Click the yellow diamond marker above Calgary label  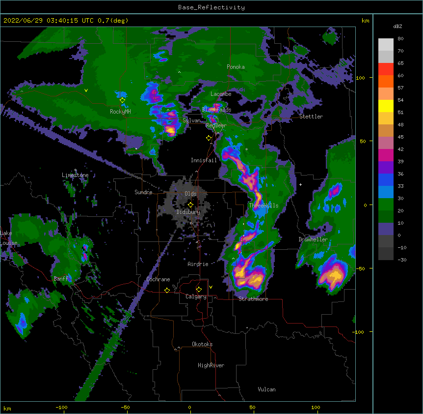(x=199, y=290)
